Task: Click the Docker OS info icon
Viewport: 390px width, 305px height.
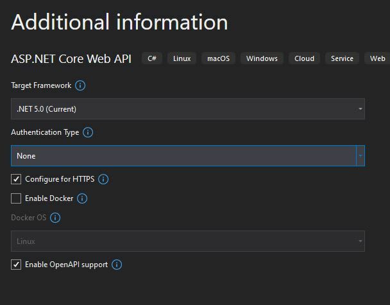Action: coord(55,218)
